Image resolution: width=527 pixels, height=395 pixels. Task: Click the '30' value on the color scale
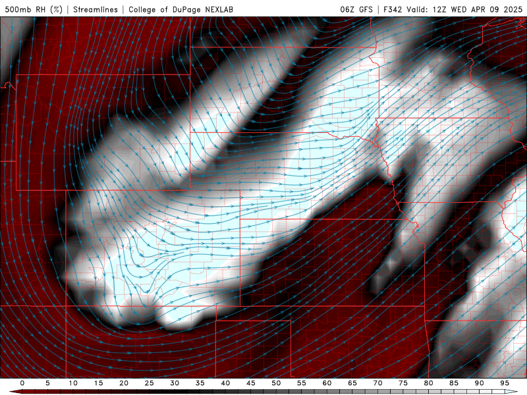click(175, 383)
